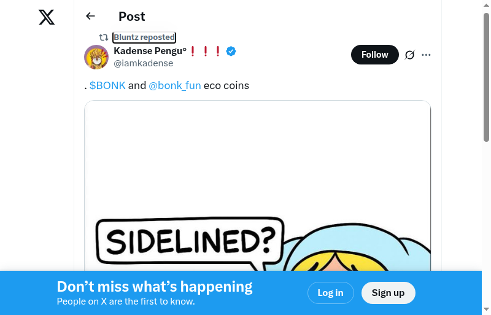Screen dimensions: 491x315
Task: Click the repost icon beside Bluntz reposted
Action: [104, 37]
